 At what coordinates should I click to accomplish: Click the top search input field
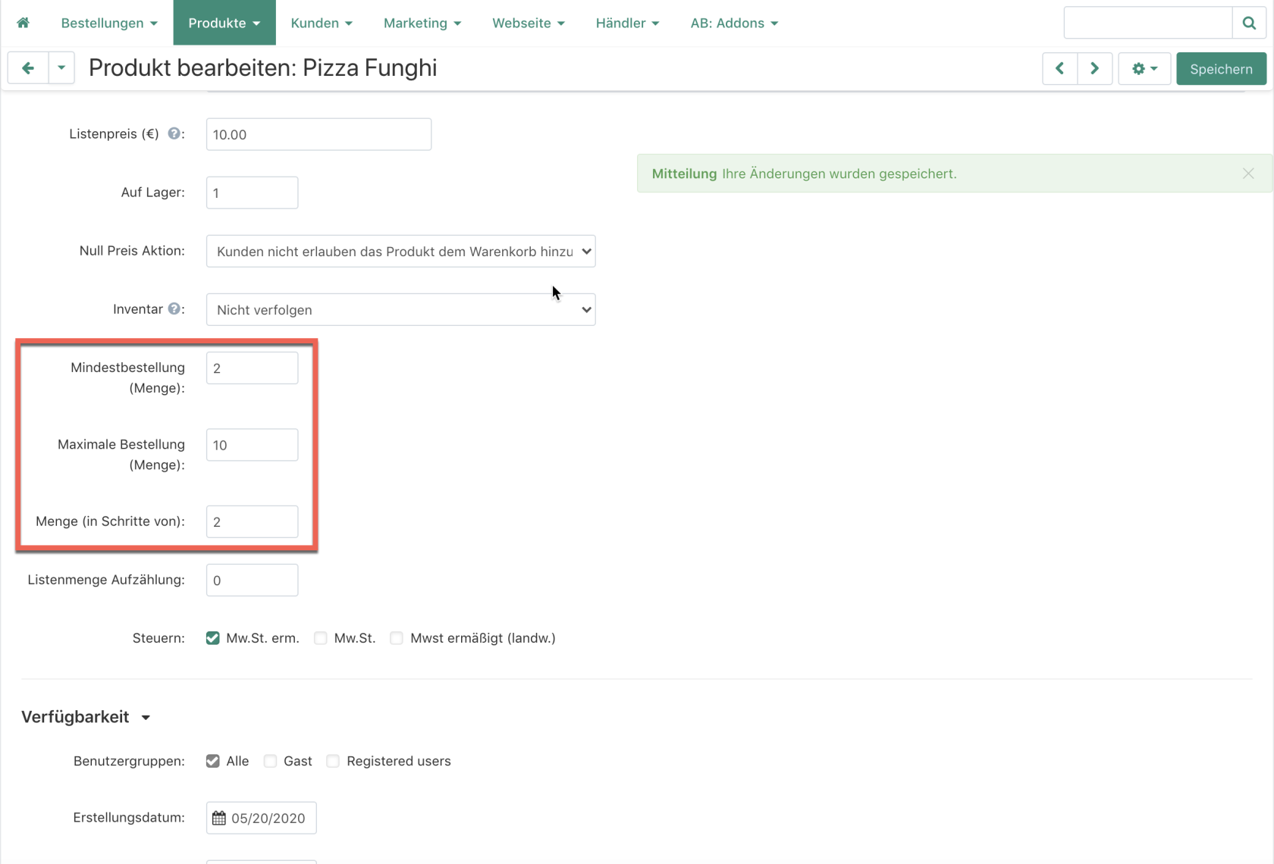[x=1148, y=23]
